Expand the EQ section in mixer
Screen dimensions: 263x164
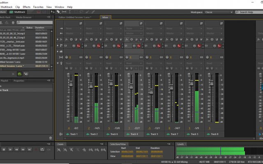pyautogui.click(x=58, y=51)
